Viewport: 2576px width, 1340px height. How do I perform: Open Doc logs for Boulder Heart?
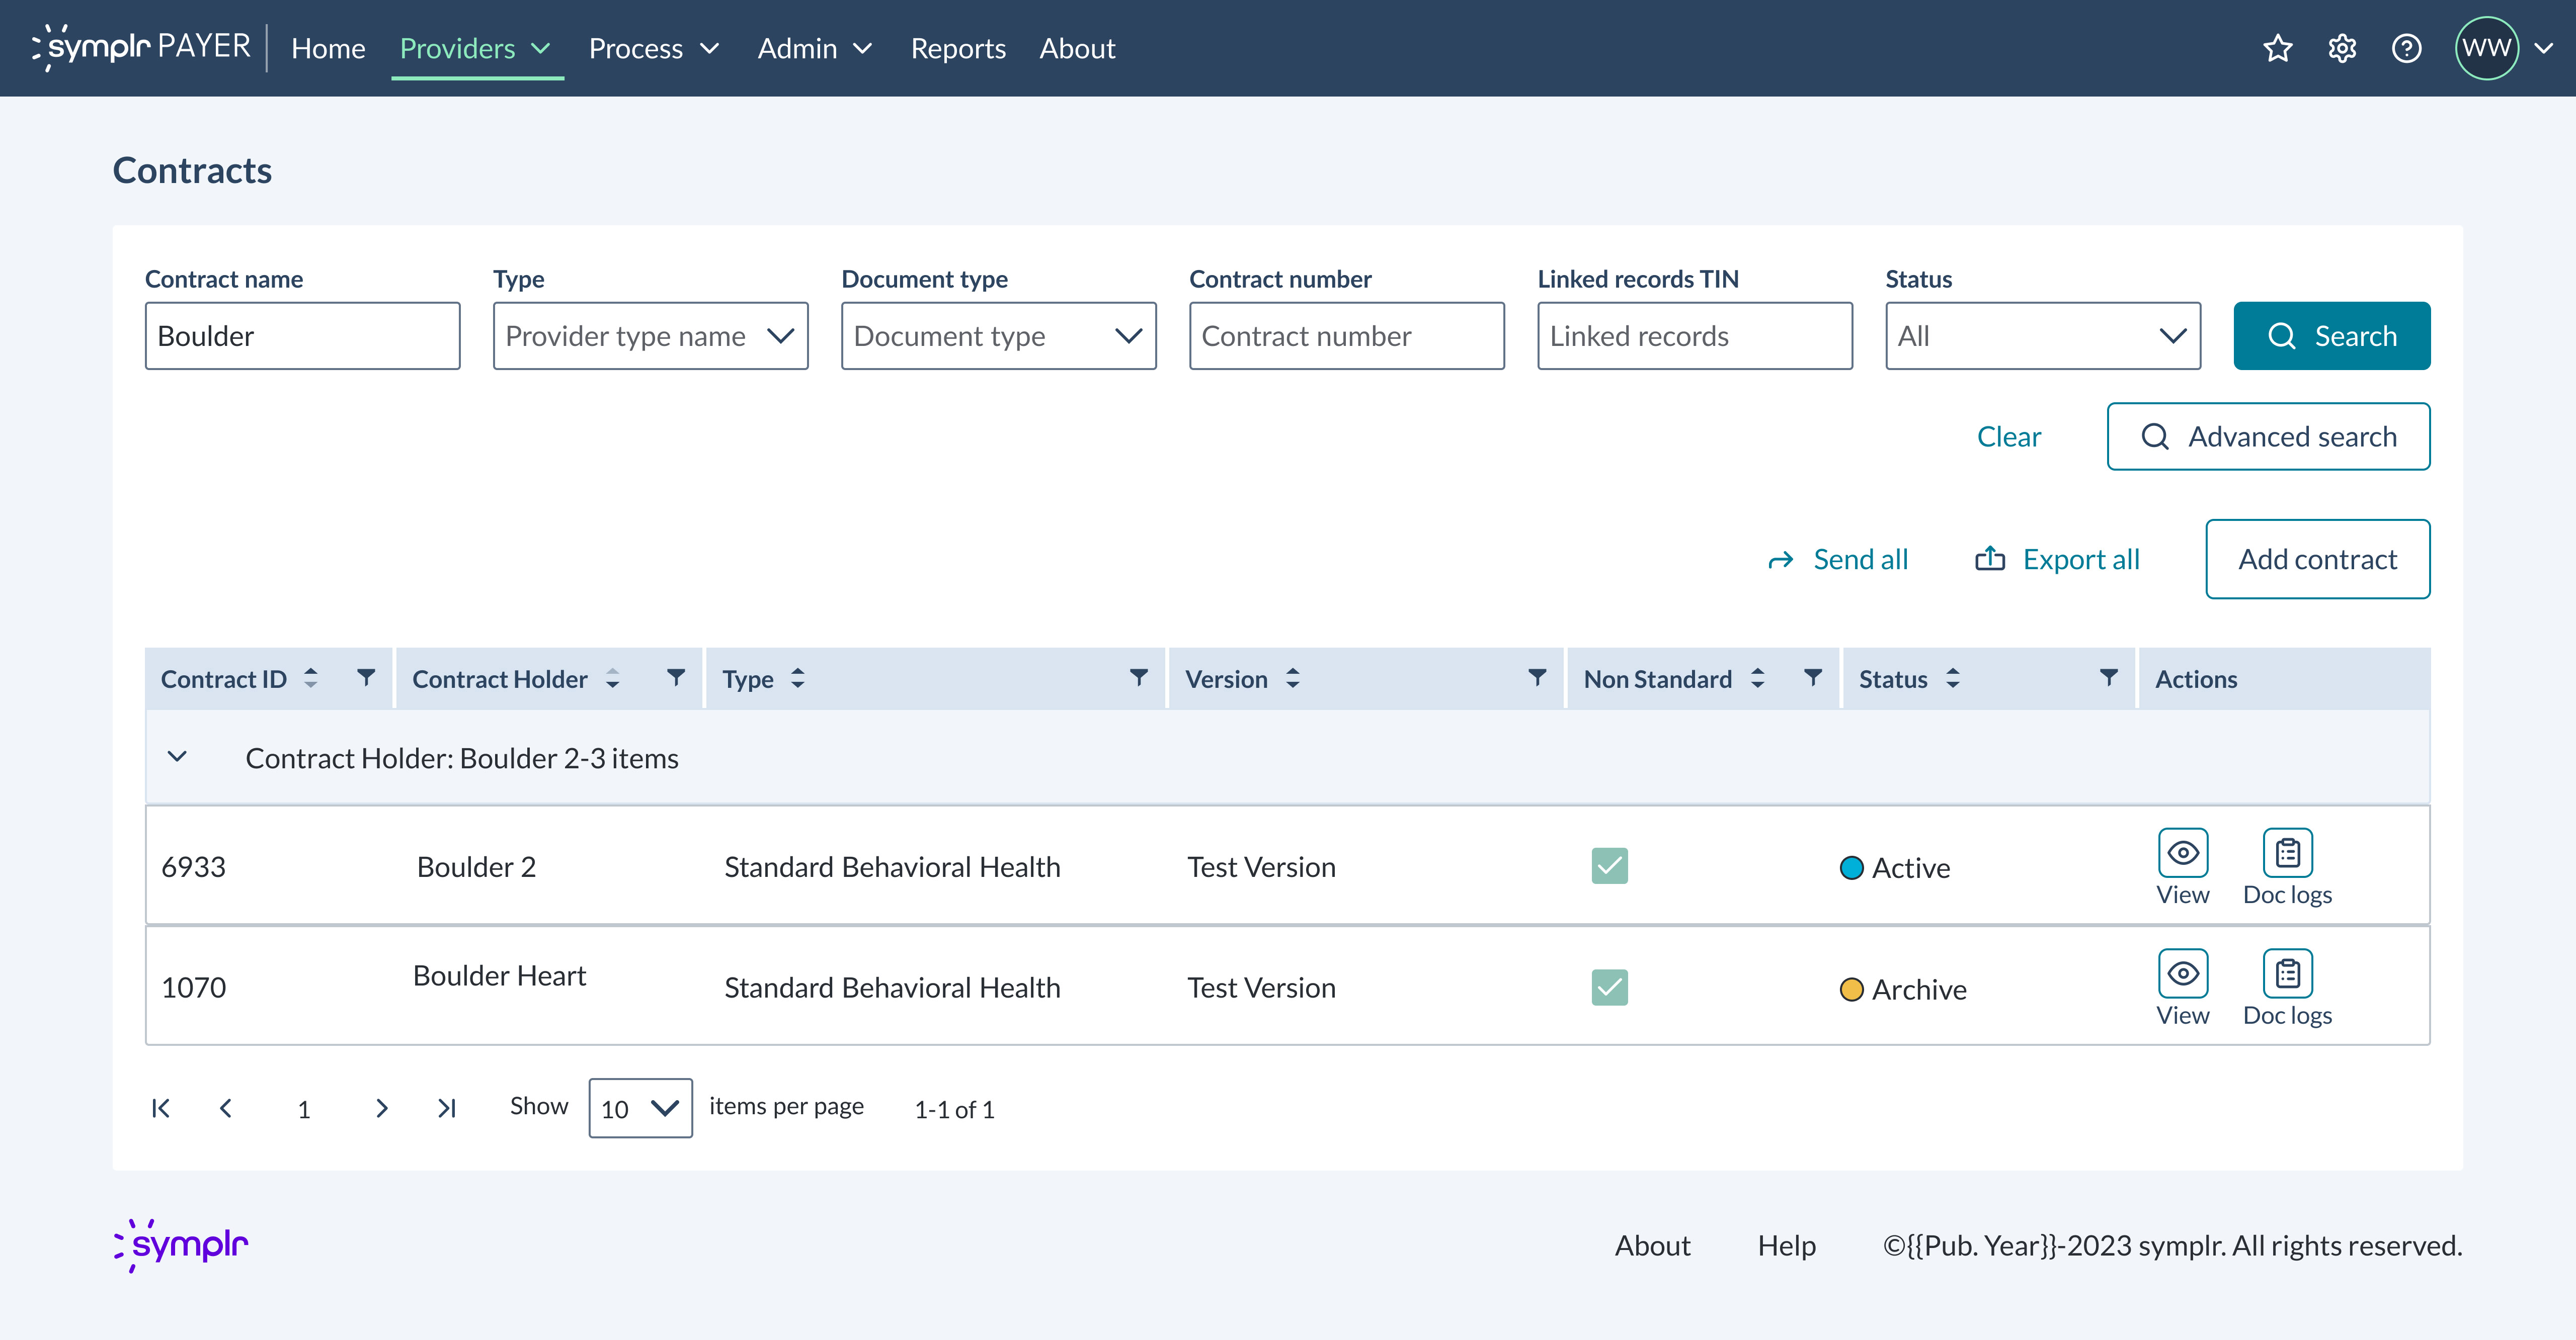tap(2287, 974)
